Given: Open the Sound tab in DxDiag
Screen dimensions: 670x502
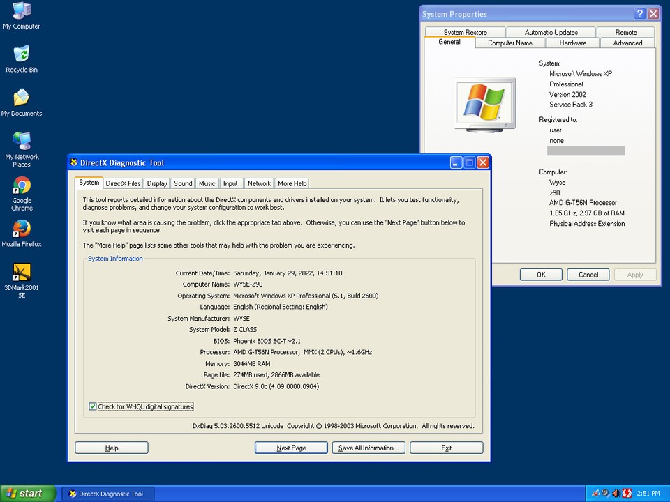Looking at the screenshot, I should (x=183, y=183).
